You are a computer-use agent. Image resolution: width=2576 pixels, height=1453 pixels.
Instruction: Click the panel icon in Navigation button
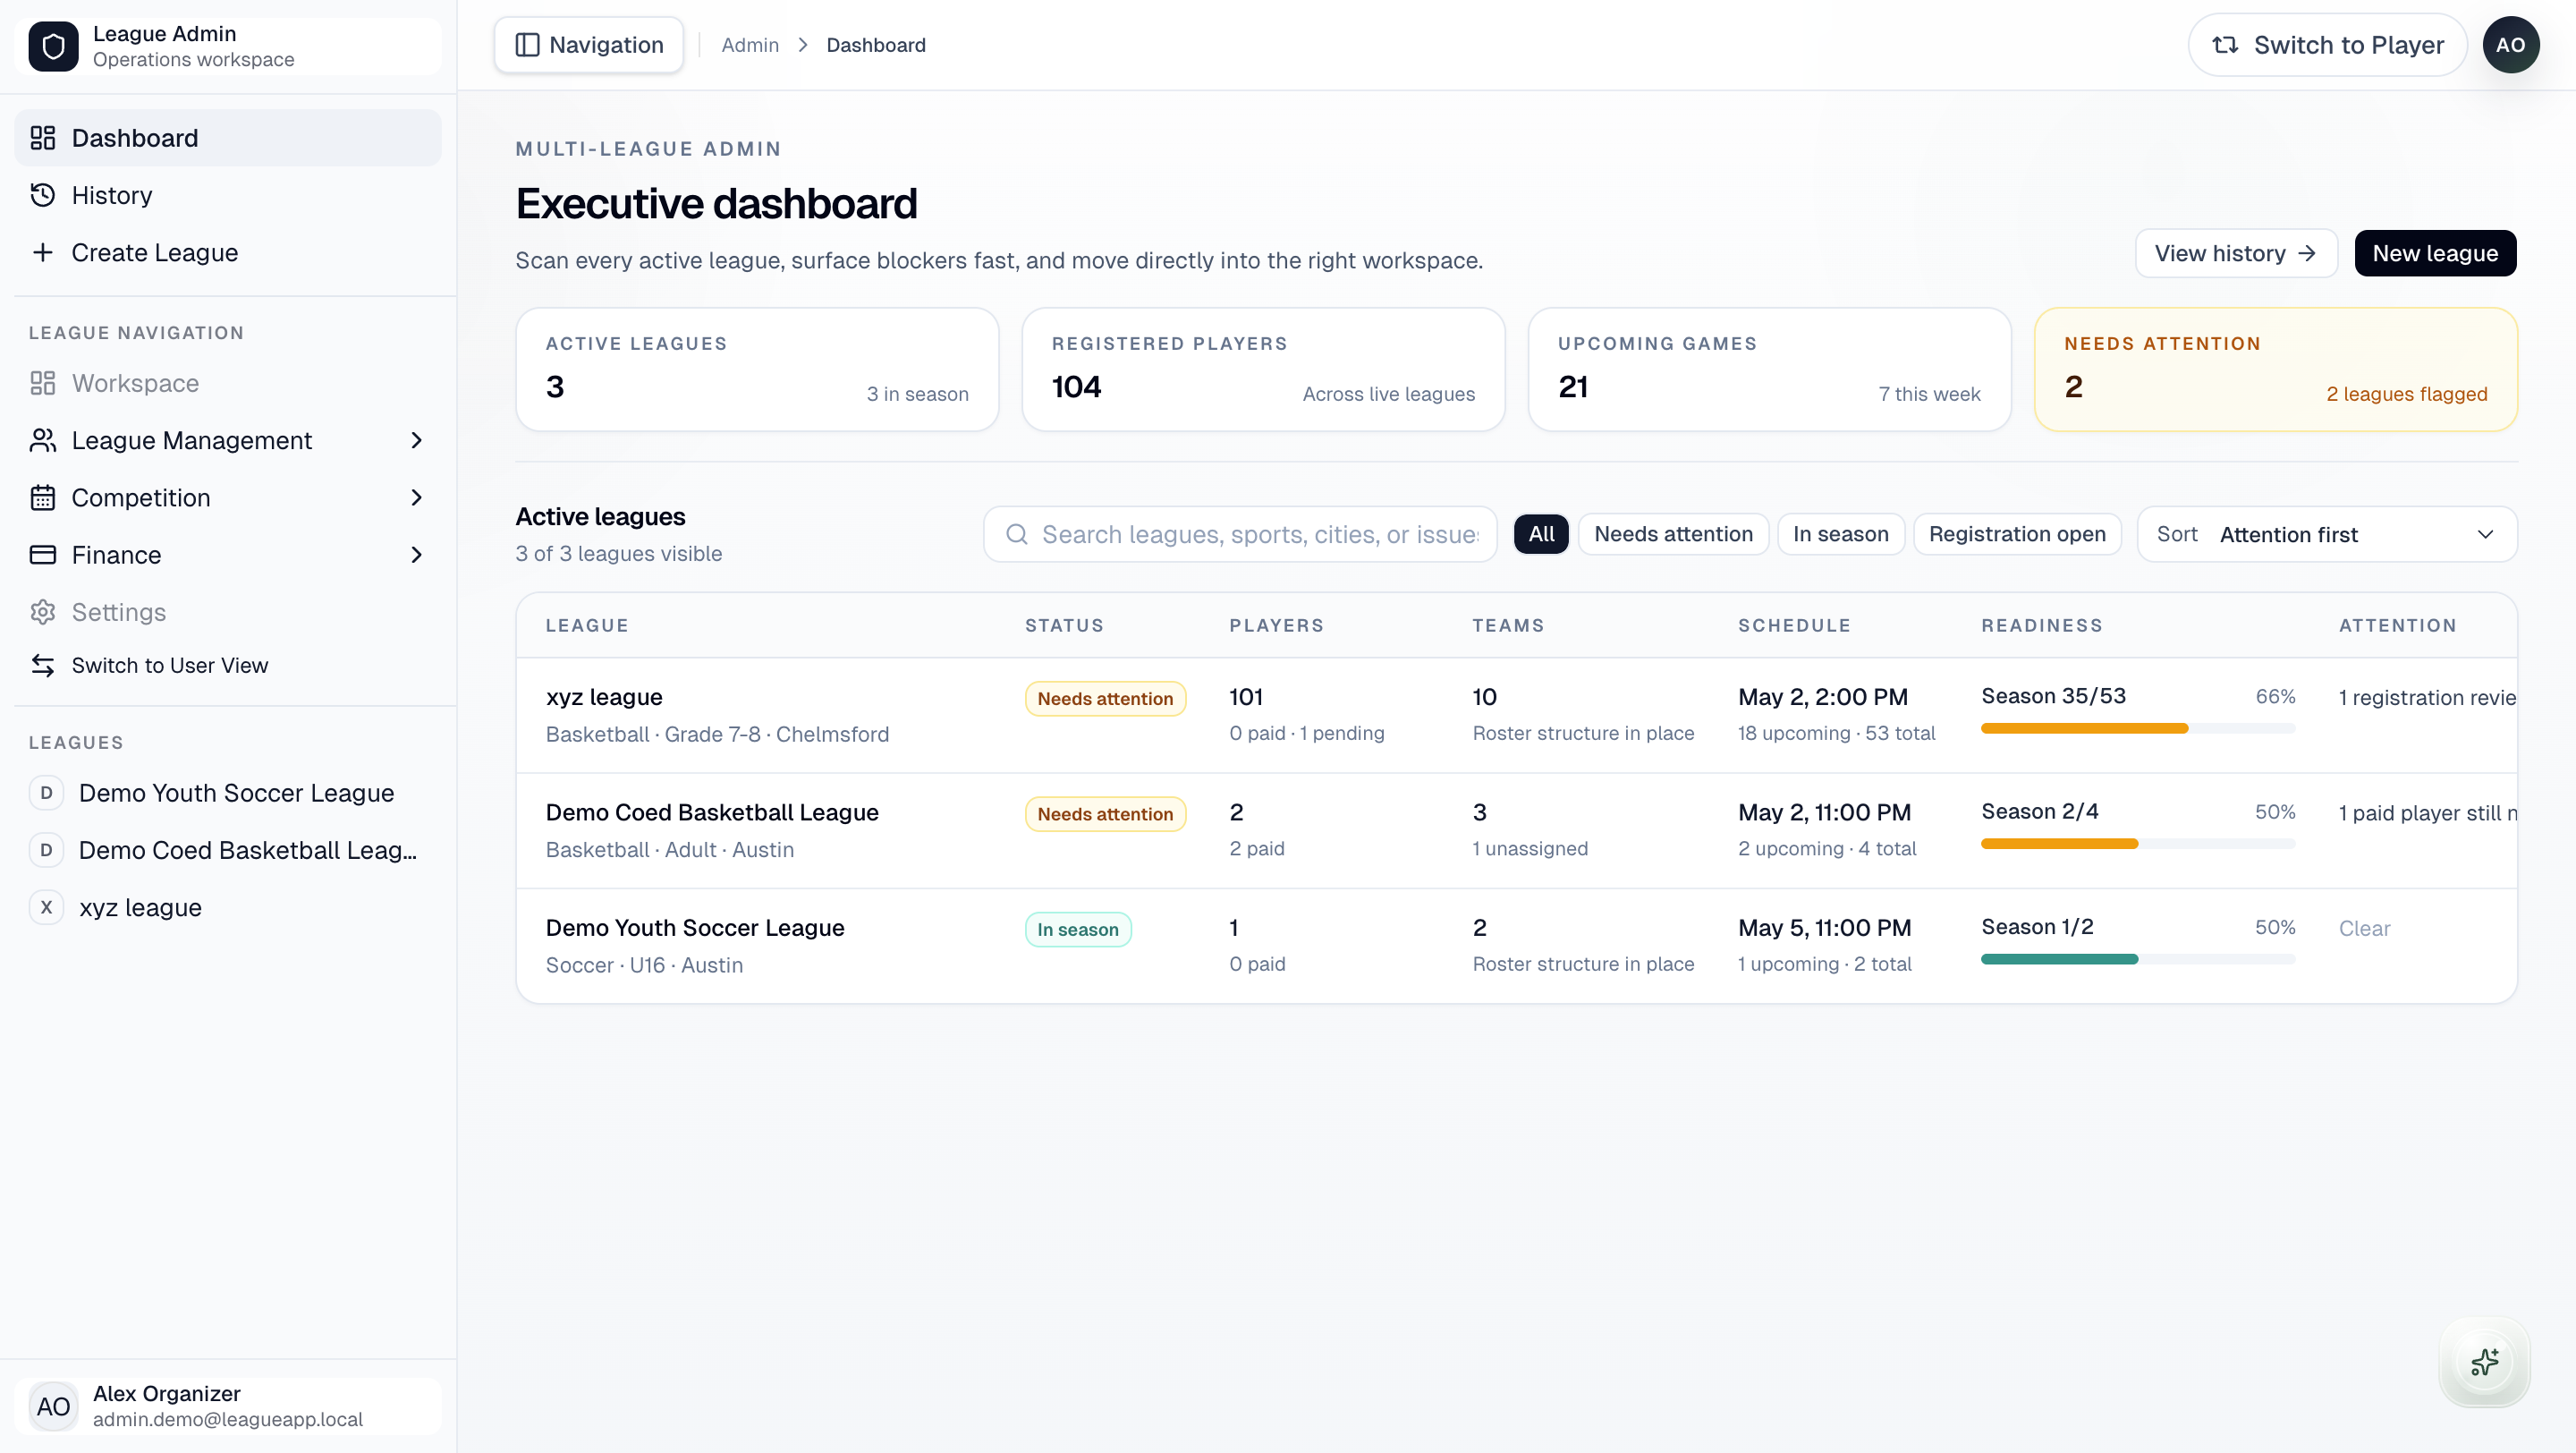527,45
